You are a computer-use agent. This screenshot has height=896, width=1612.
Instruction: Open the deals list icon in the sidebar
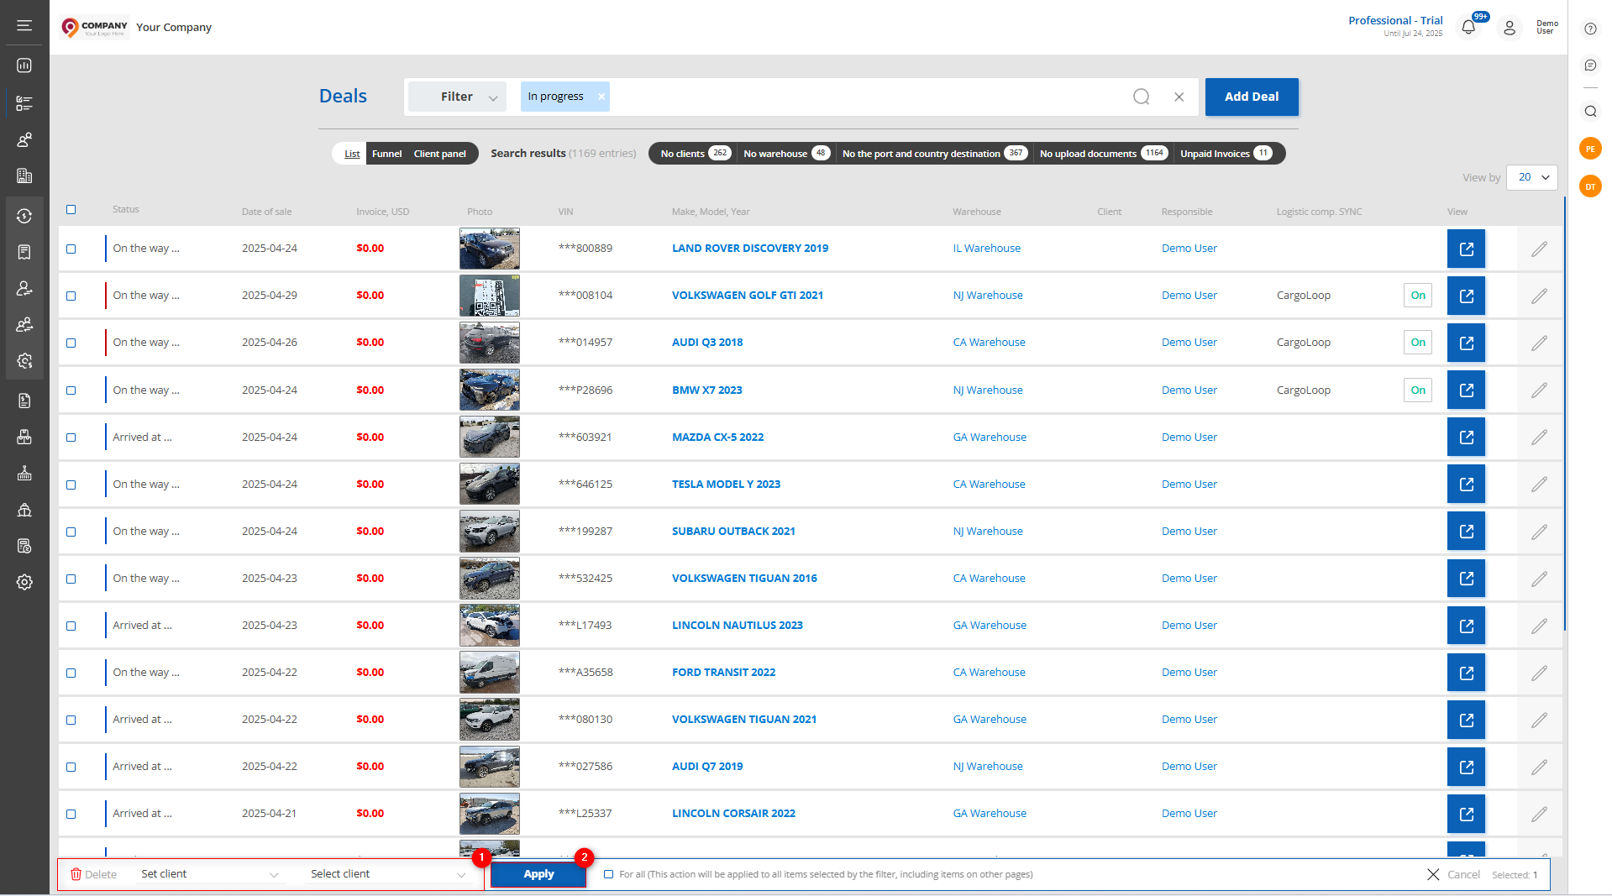pyautogui.click(x=24, y=103)
